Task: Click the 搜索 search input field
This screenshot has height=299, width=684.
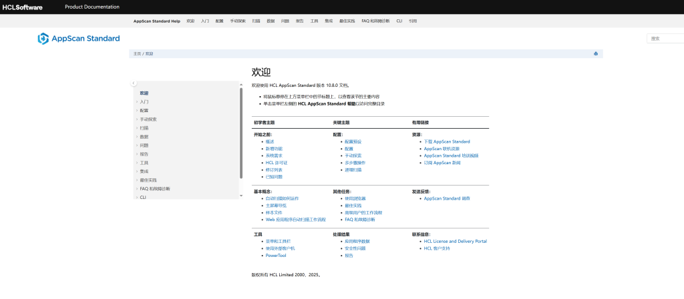Action: coord(665,39)
